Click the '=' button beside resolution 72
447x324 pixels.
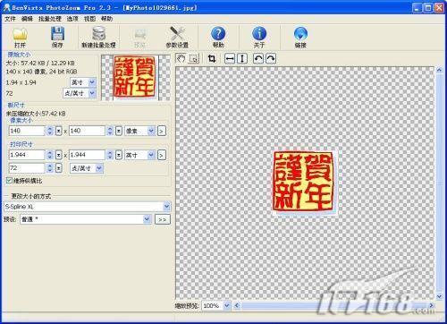[59, 168]
